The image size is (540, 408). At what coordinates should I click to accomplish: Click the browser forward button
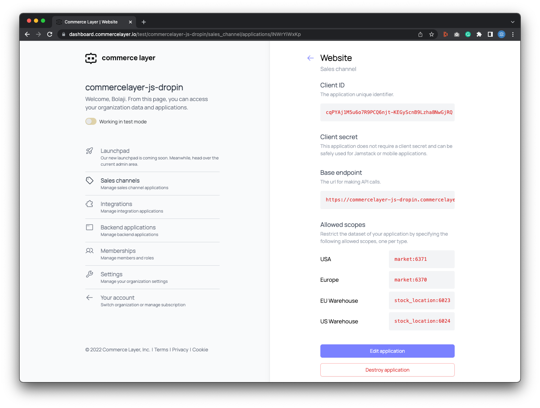pyautogui.click(x=38, y=34)
